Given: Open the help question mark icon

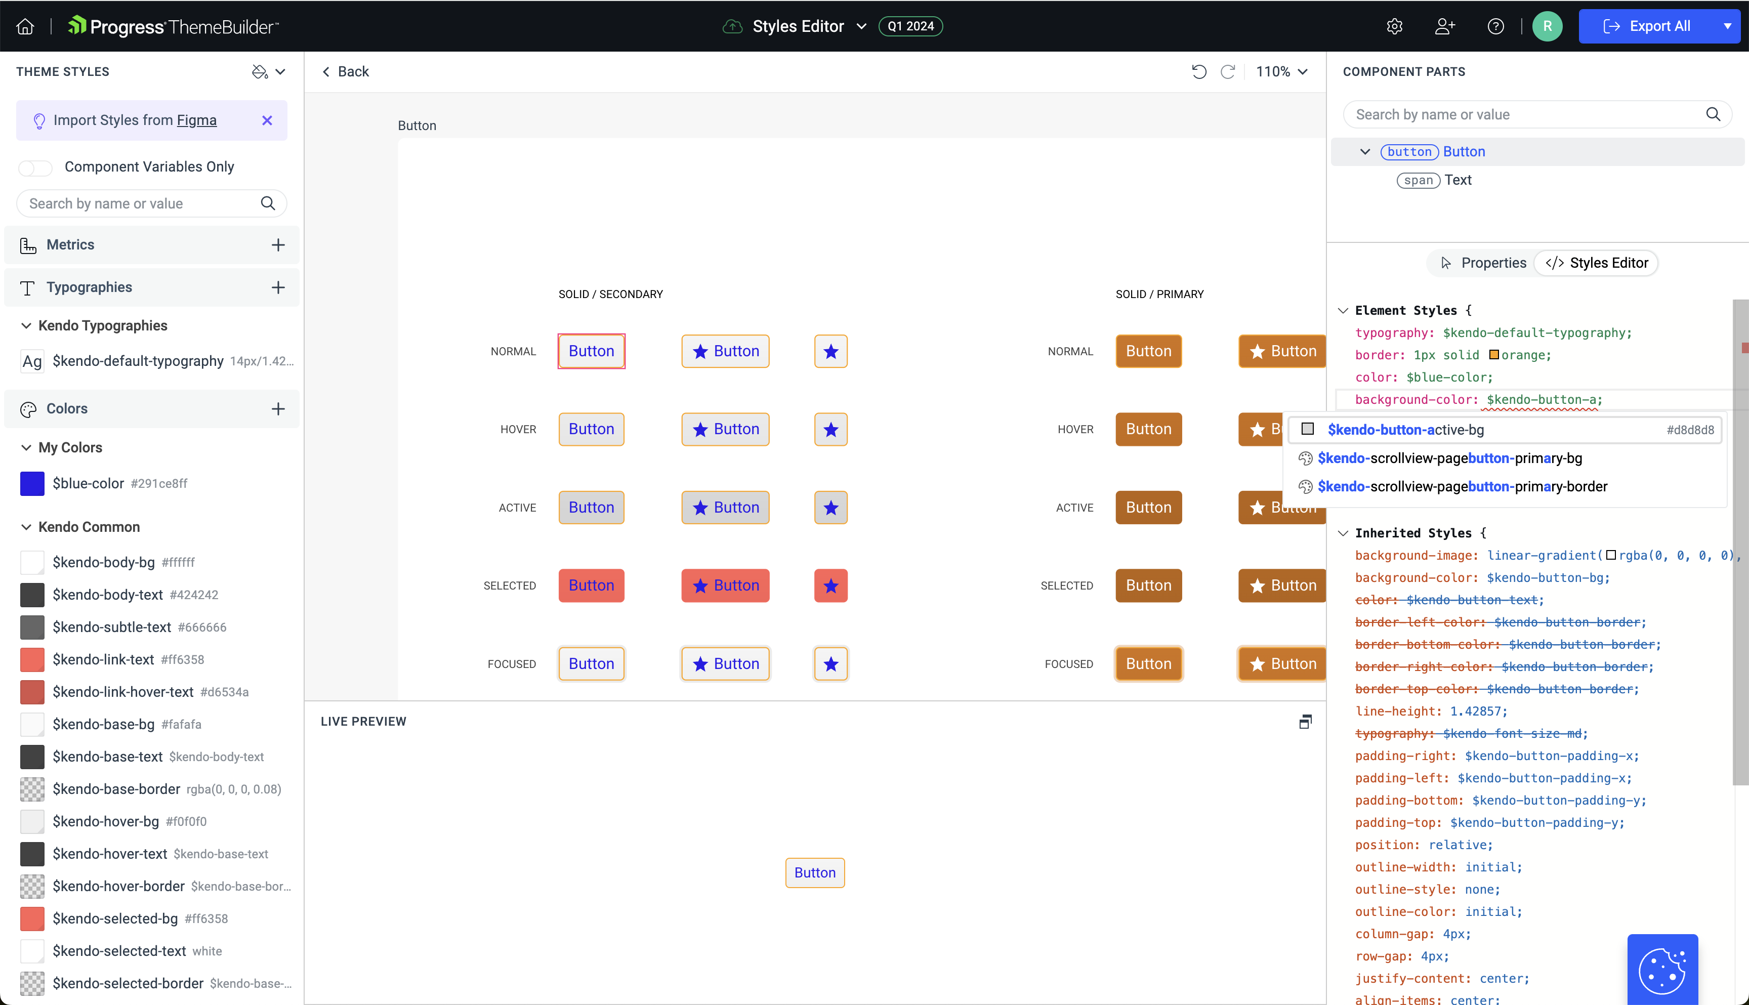Looking at the screenshot, I should (1495, 26).
